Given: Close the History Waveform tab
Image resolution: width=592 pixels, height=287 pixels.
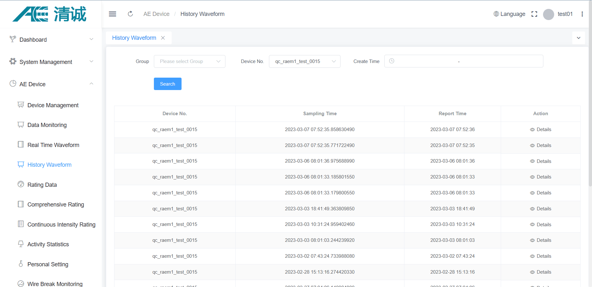Looking at the screenshot, I should (x=163, y=38).
